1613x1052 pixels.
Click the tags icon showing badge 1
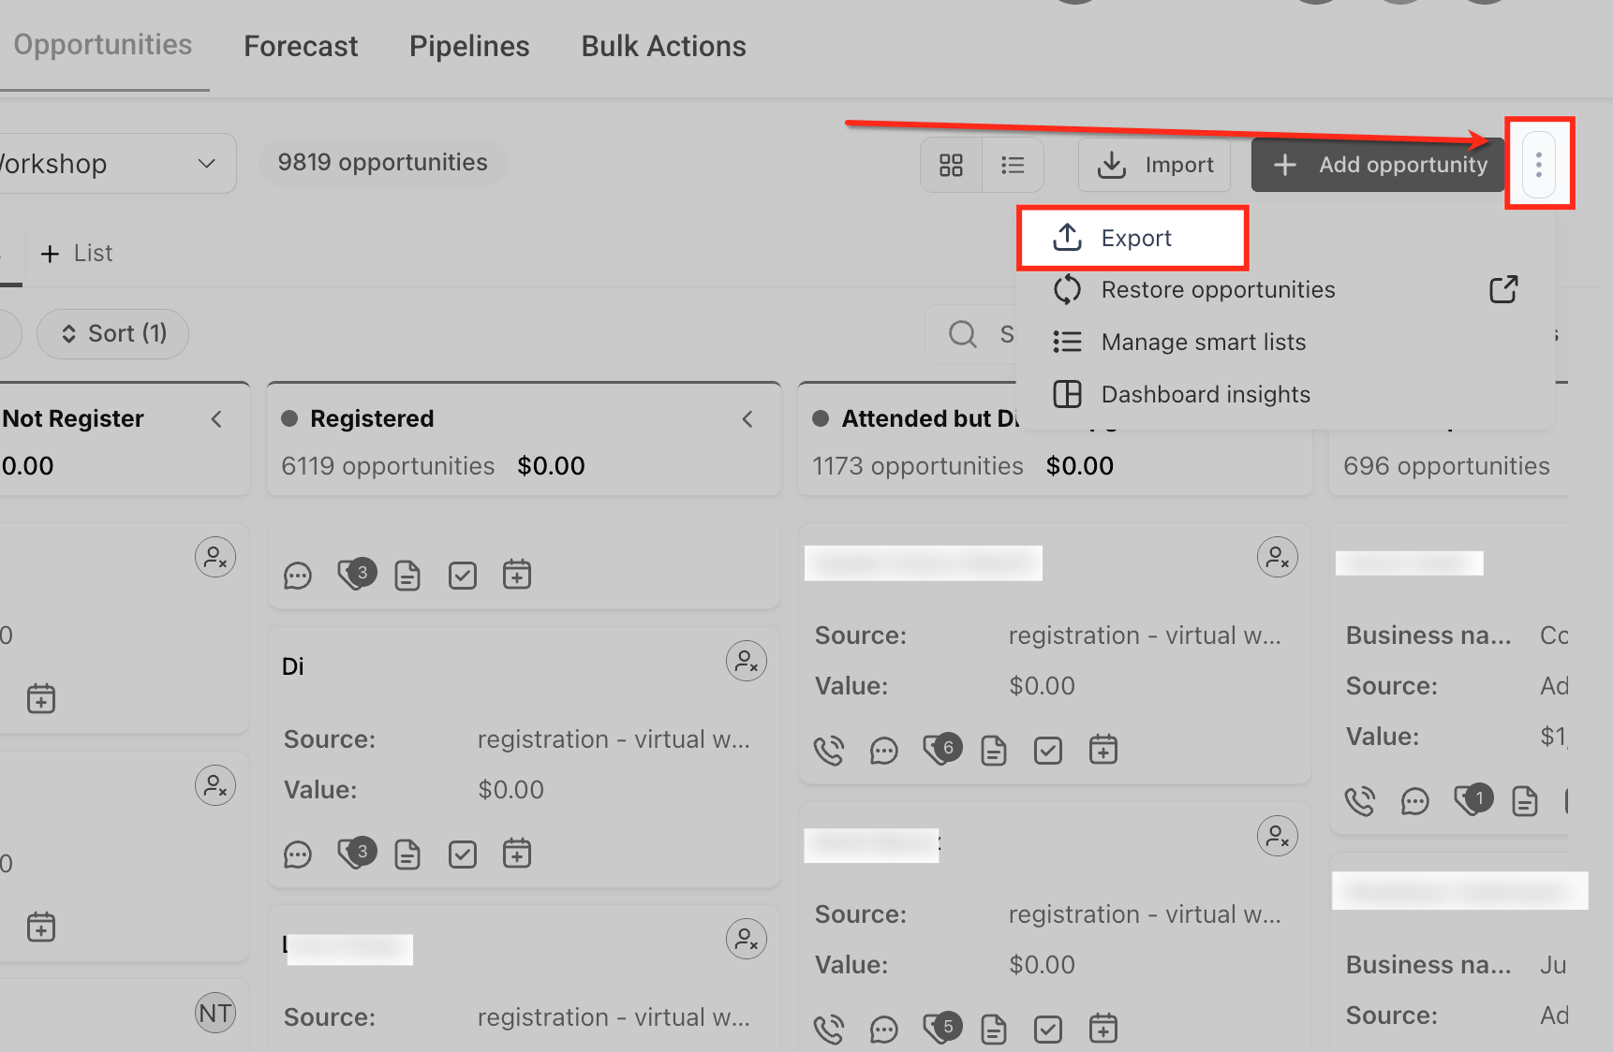pyautogui.click(x=1472, y=800)
